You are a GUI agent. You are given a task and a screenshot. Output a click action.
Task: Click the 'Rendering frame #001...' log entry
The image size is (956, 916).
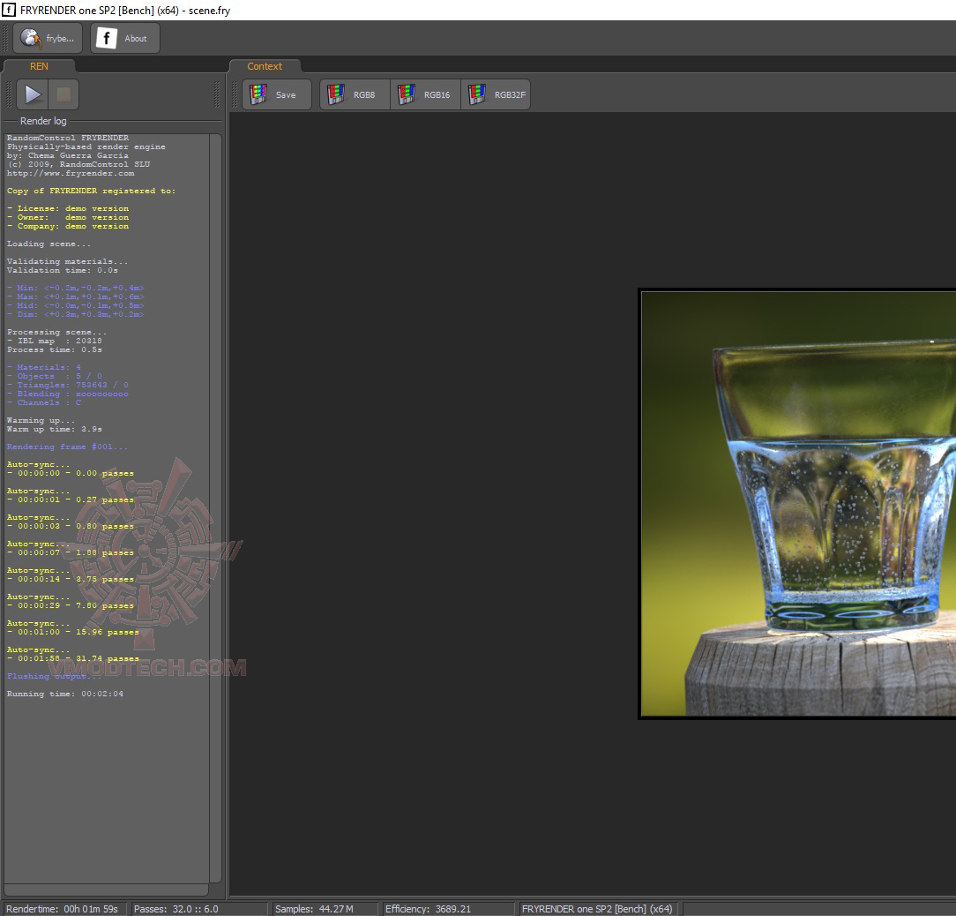(x=67, y=447)
